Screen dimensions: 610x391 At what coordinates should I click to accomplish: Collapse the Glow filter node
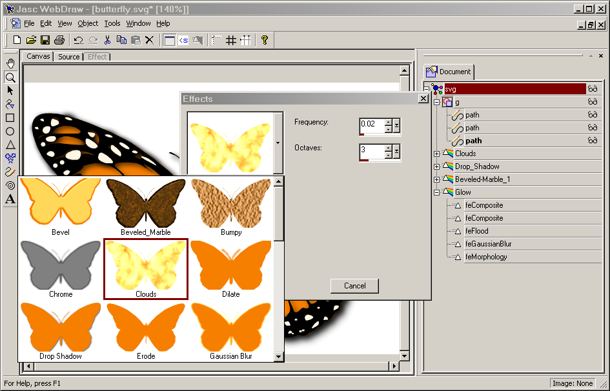point(437,192)
